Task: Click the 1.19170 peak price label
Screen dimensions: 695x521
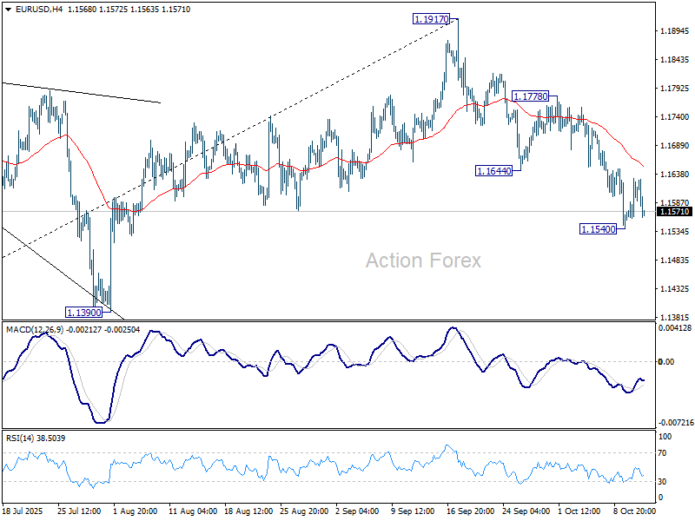Action: coord(432,17)
